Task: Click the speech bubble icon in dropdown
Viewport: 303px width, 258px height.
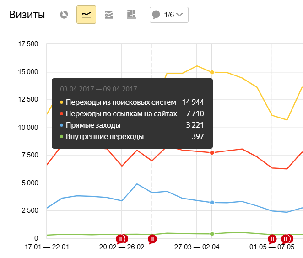Action: pos(157,15)
